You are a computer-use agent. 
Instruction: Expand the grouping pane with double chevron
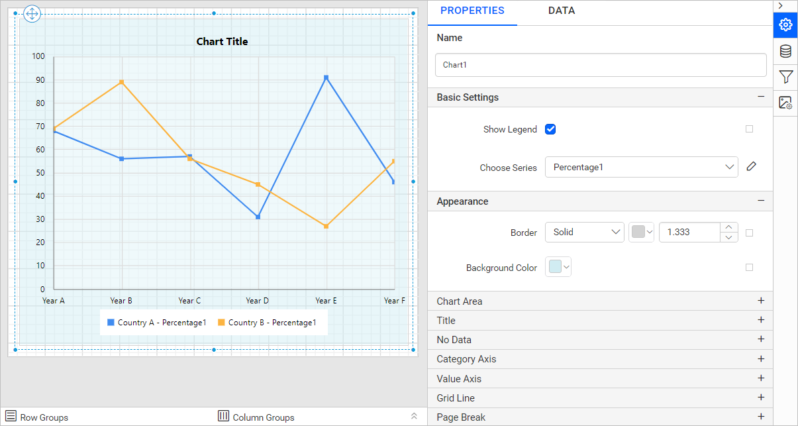coord(414,416)
